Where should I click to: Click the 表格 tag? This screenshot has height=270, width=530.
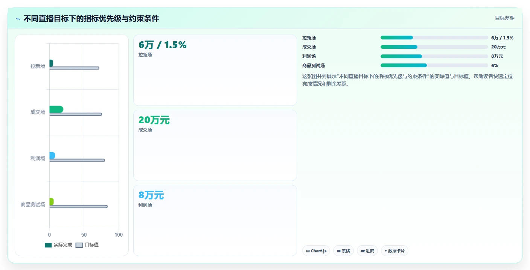pyautogui.click(x=343, y=250)
